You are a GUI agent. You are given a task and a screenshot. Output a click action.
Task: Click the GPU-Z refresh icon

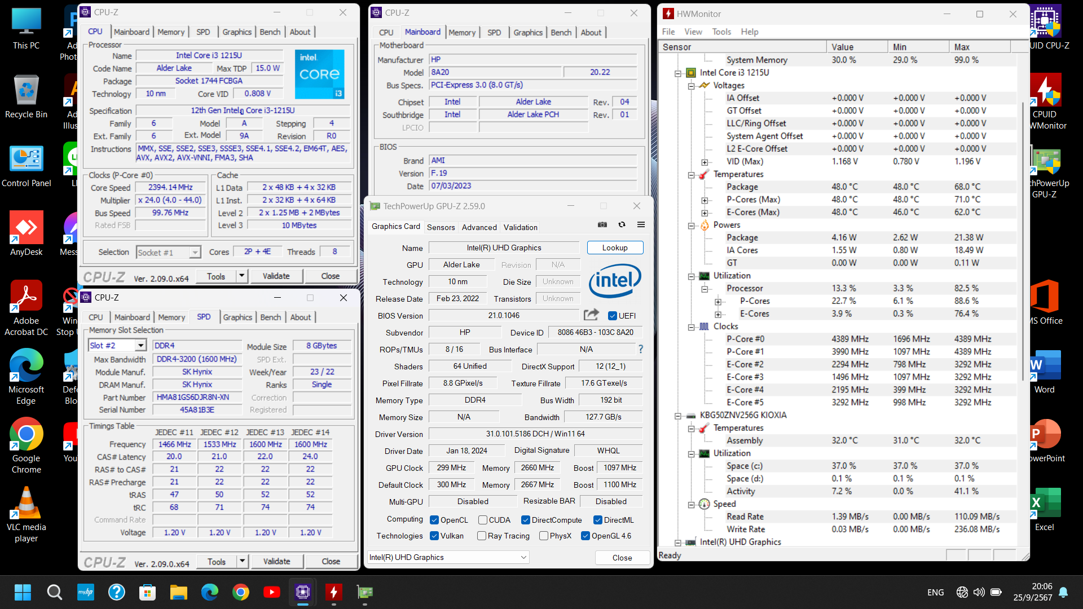tap(622, 224)
